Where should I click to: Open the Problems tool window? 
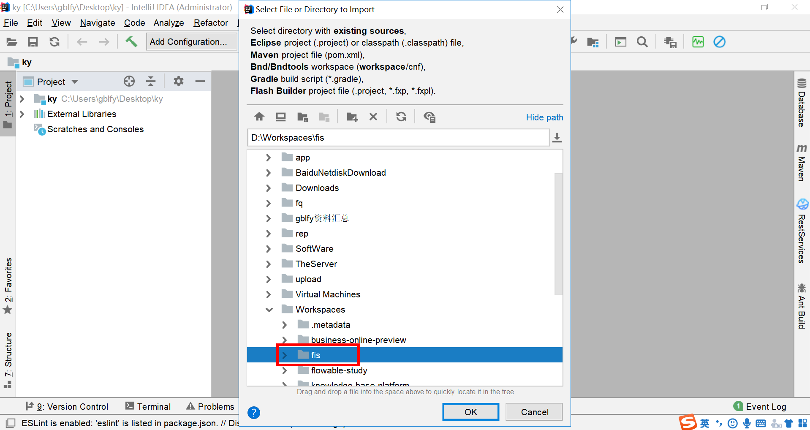(210, 406)
